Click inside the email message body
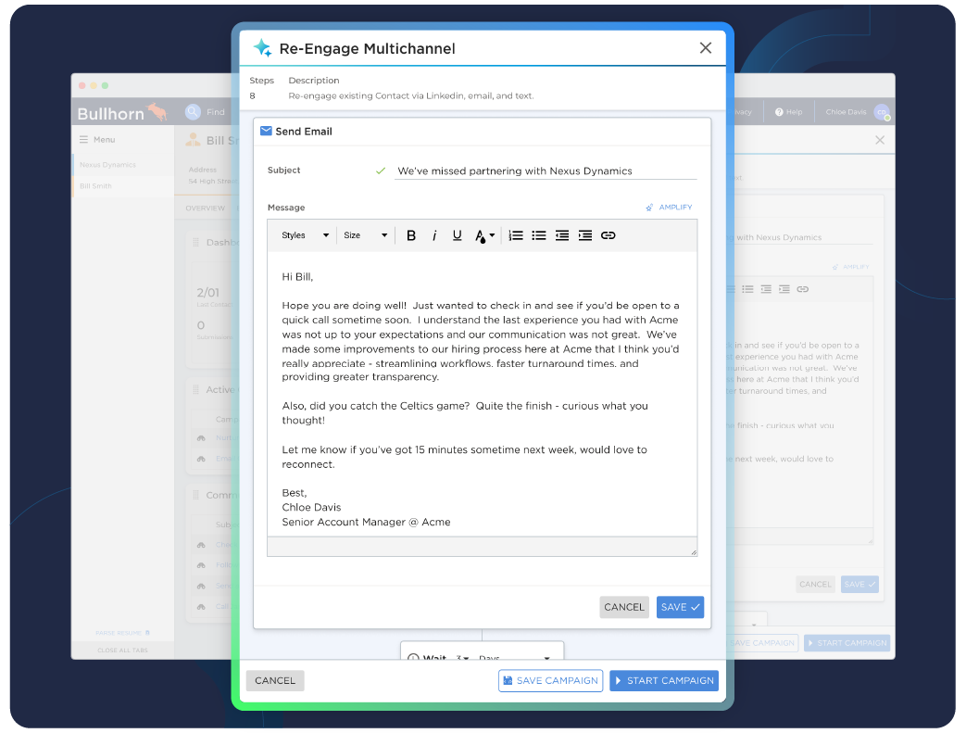Screen dimensions: 966x733 click(483, 395)
